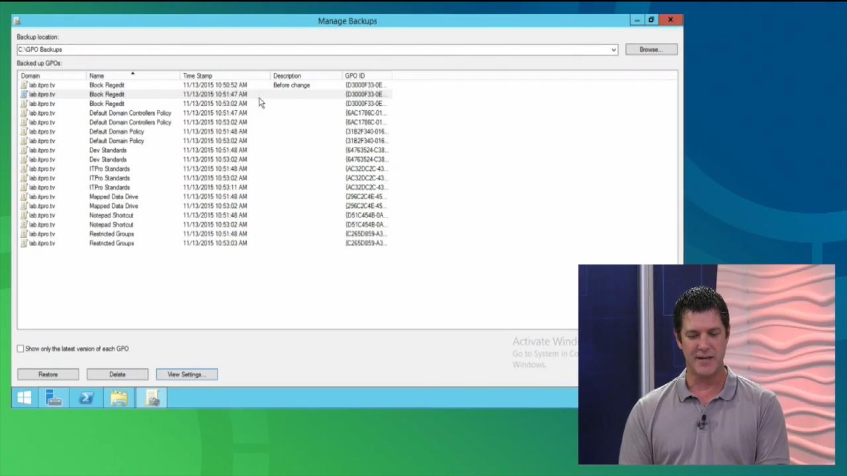847x476 pixels.
Task: Click the Delete button
Action: [117, 374]
